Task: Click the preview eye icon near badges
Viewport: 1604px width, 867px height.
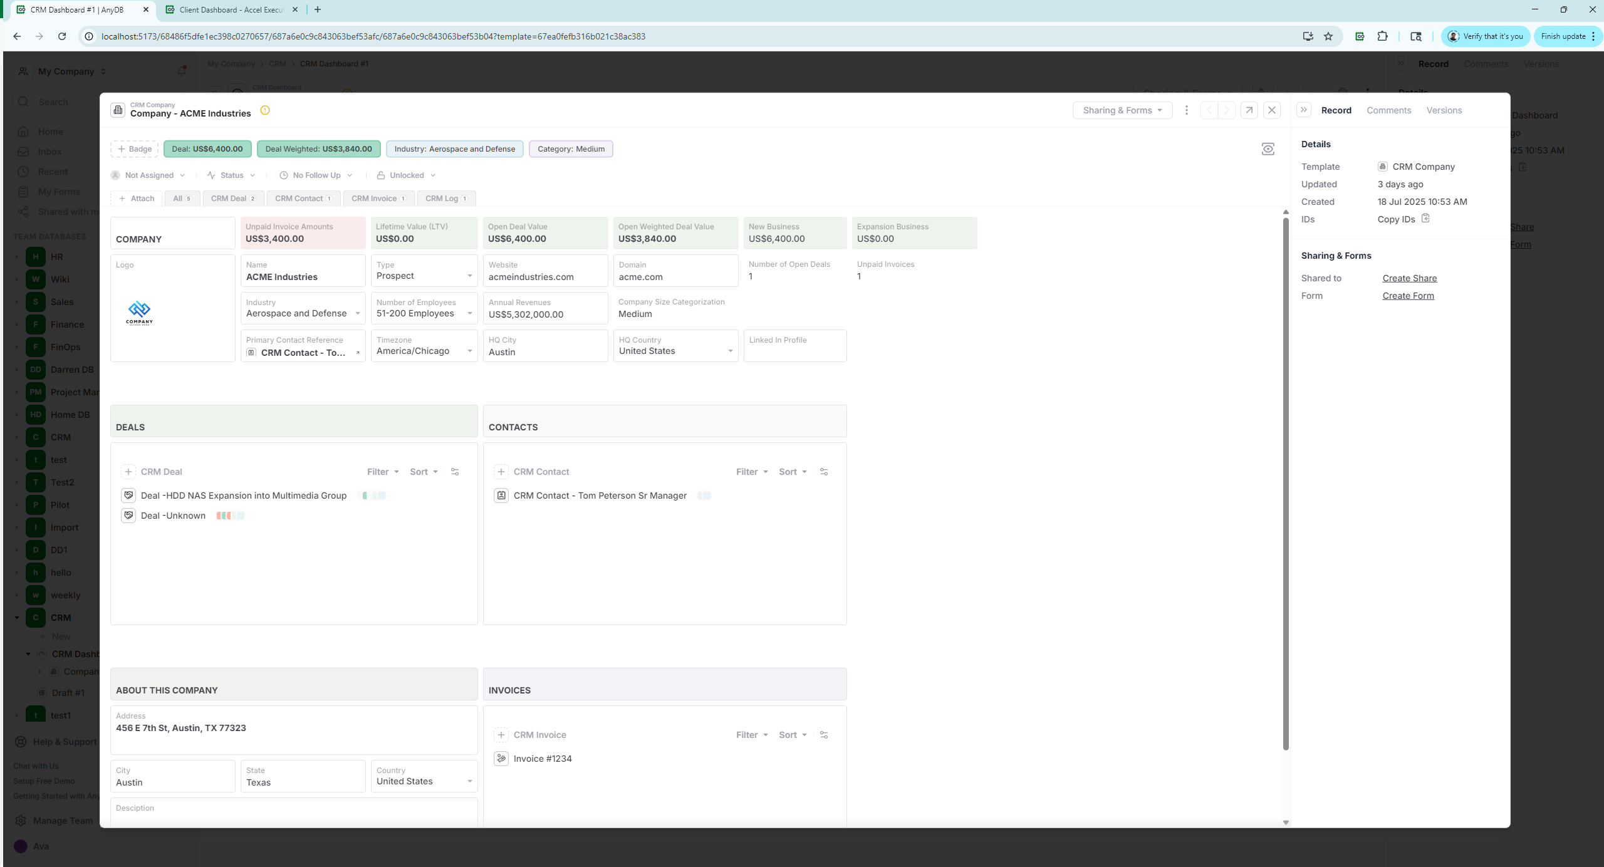Action: [x=1268, y=149]
